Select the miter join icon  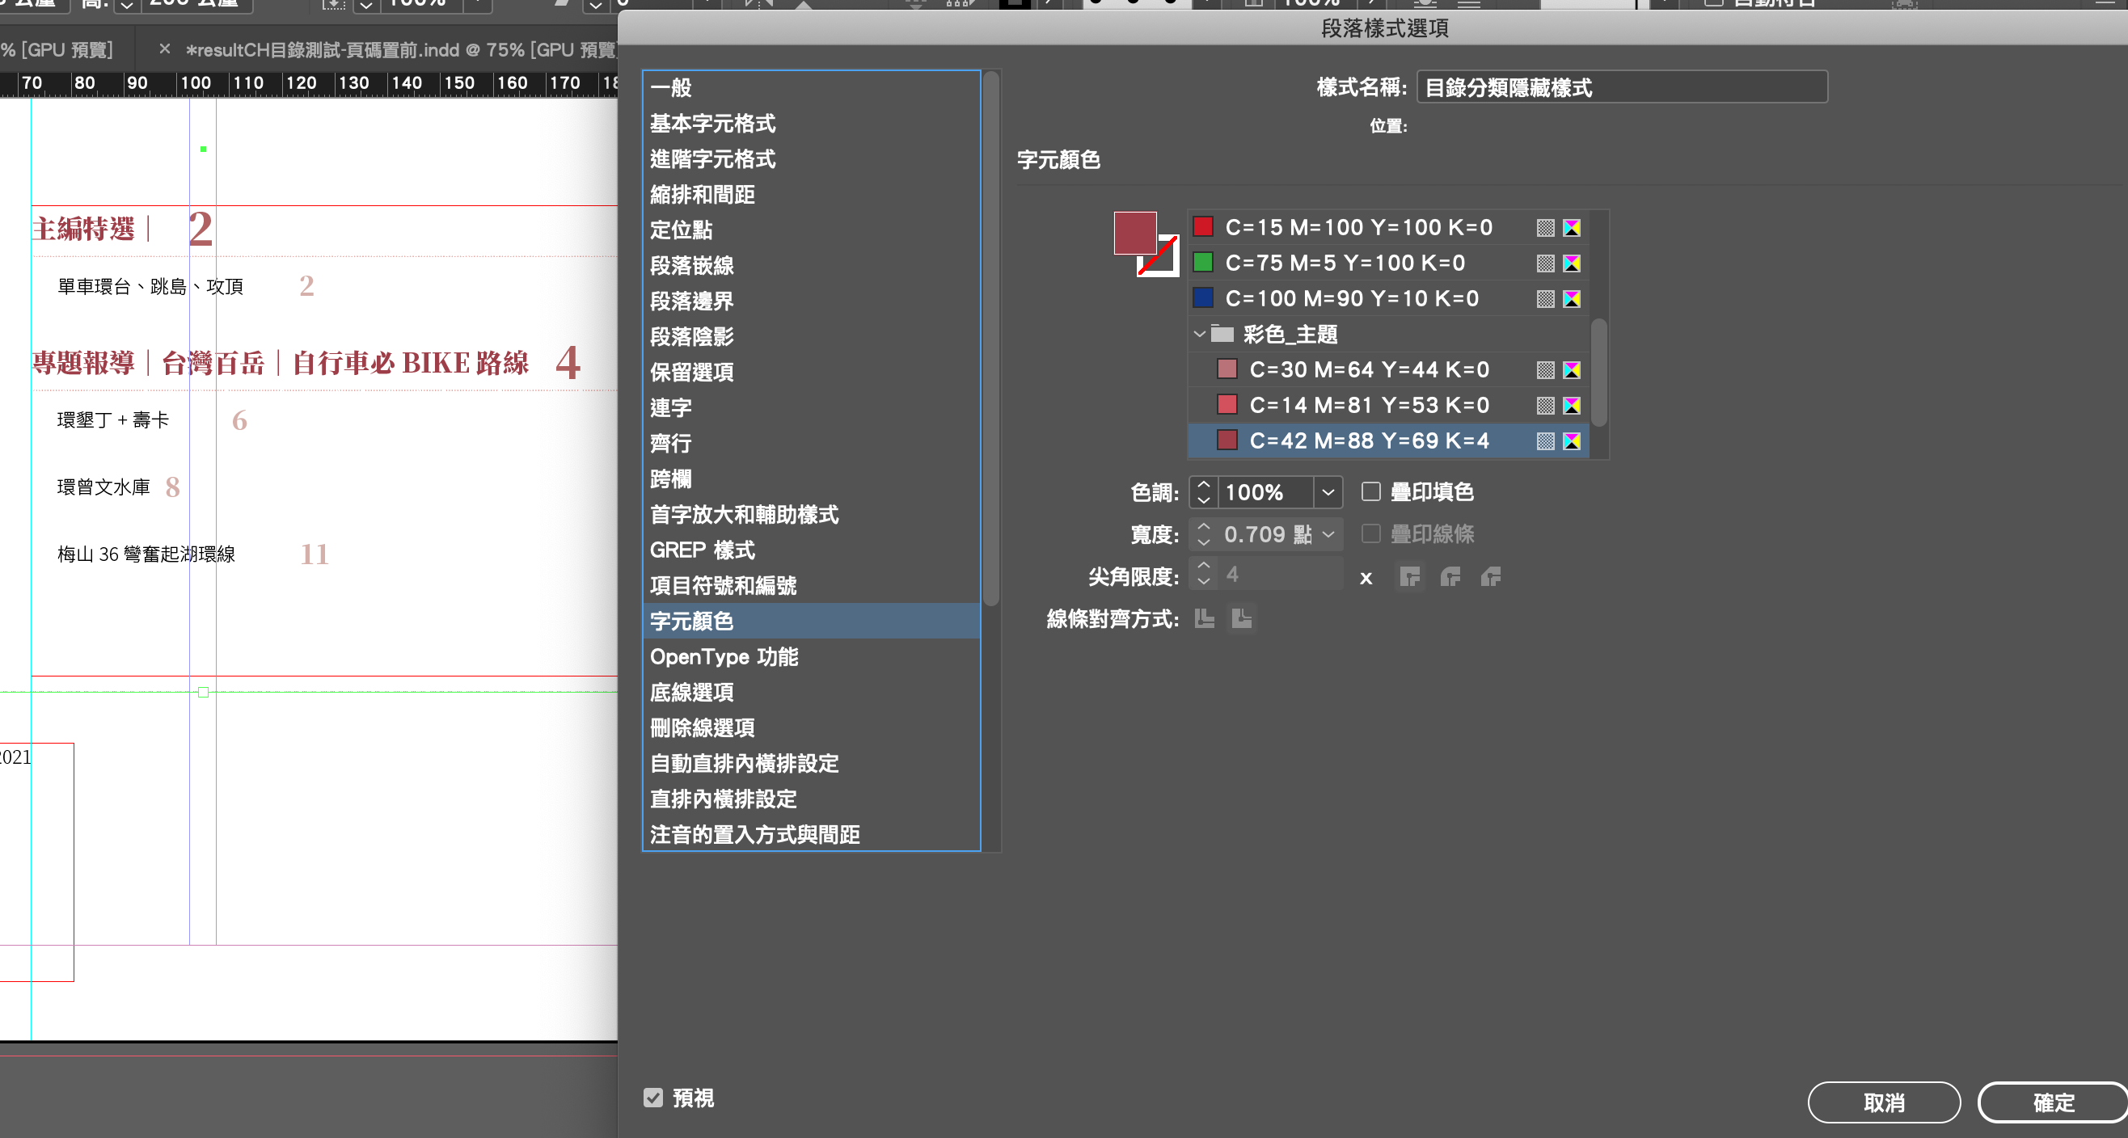coord(1409,575)
